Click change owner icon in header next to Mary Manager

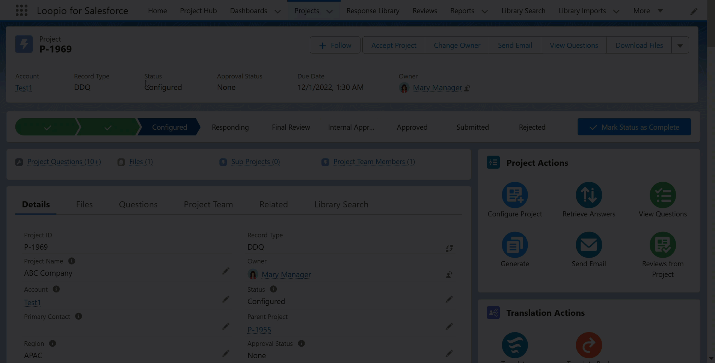click(x=467, y=88)
